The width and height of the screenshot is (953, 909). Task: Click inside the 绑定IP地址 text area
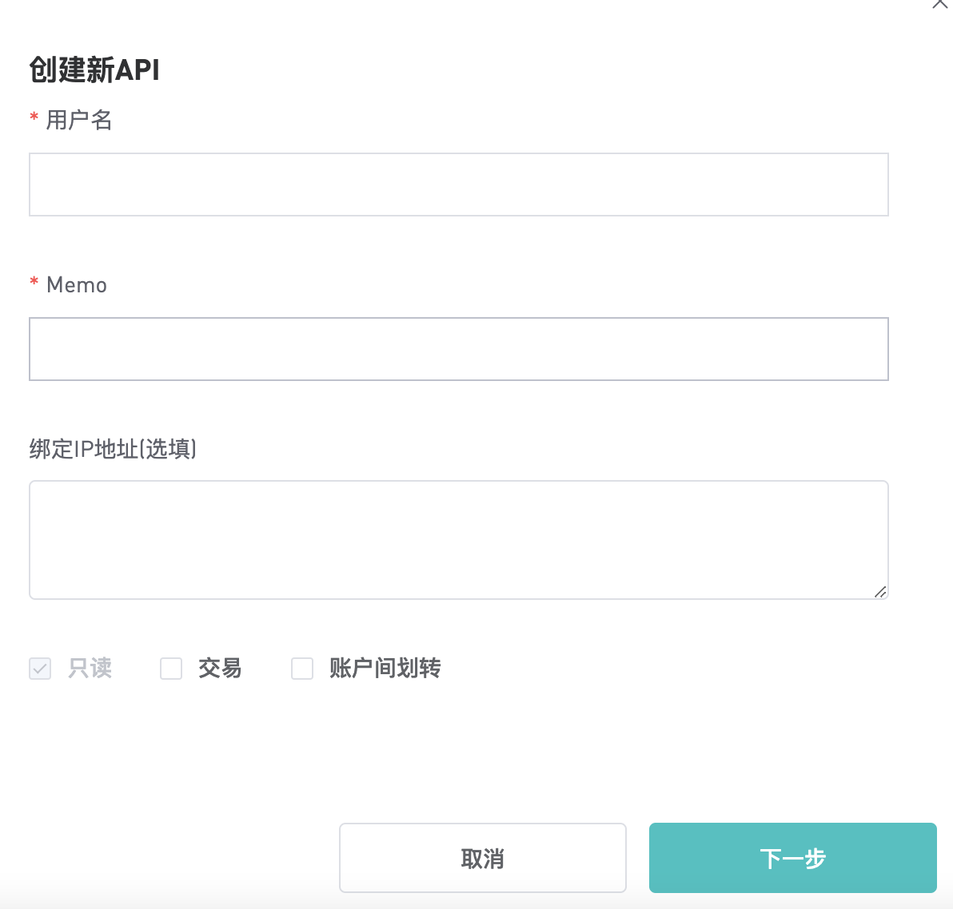pyautogui.click(x=459, y=540)
